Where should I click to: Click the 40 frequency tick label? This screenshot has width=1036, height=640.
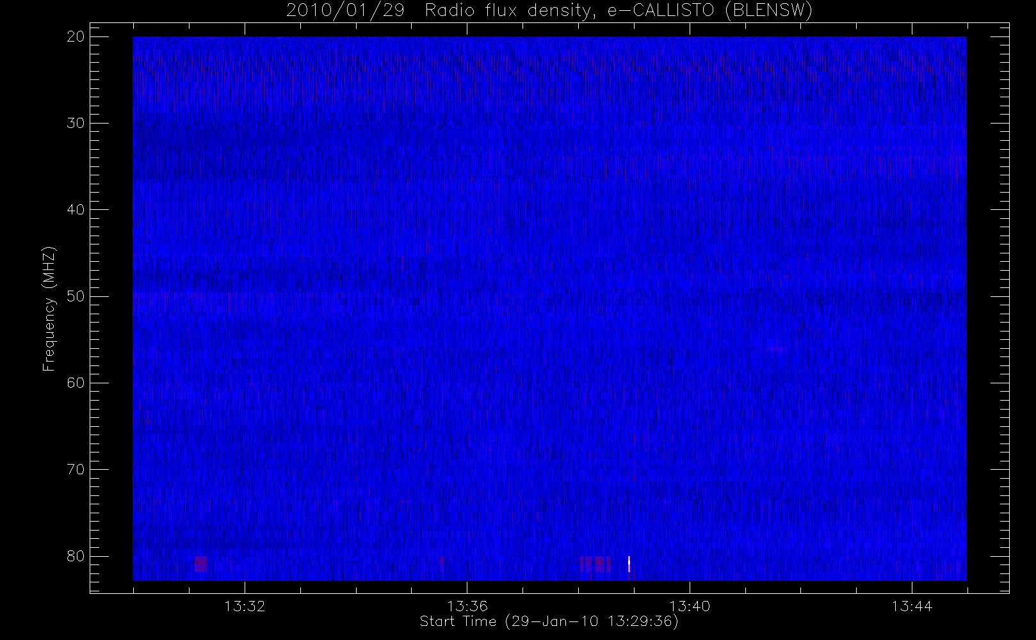coord(76,209)
